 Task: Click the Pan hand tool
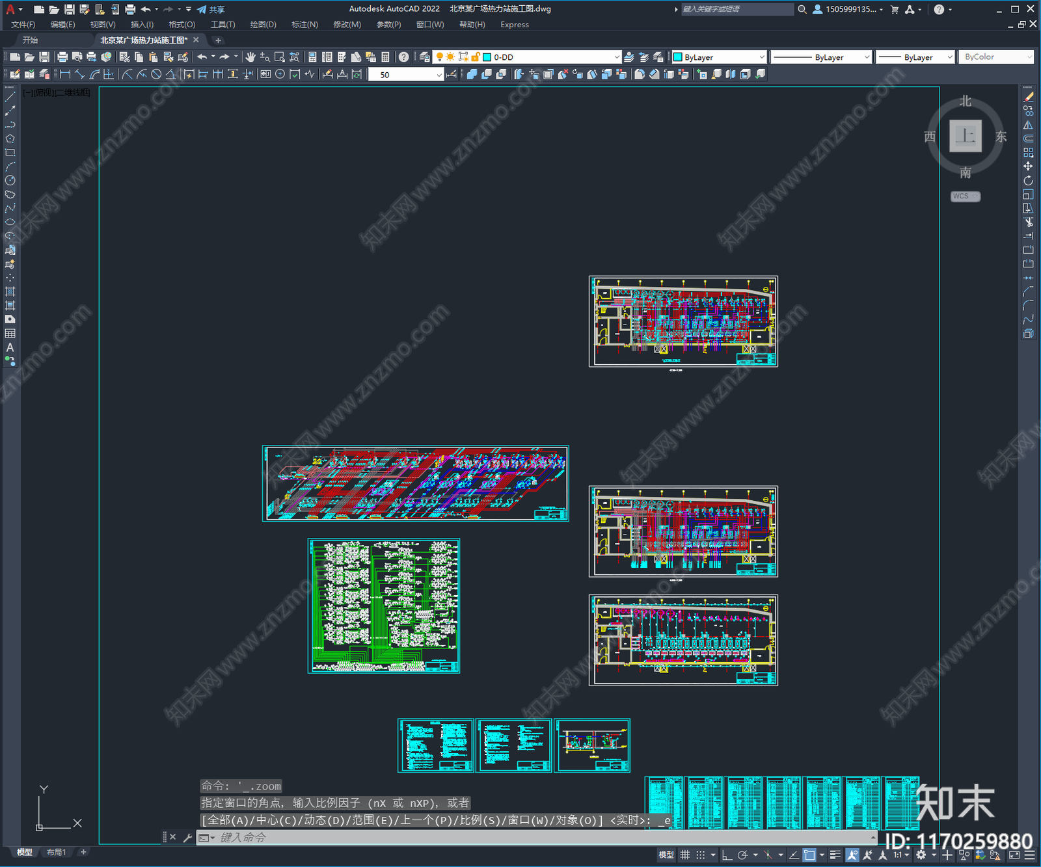pos(250,57)
